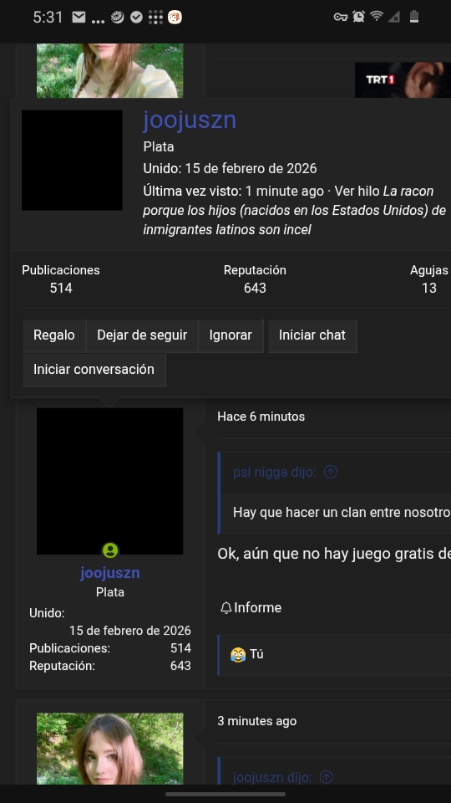Tap the battery icon in status bar
This screenshot has height=803, width=451.
click(x=414, y=17)
